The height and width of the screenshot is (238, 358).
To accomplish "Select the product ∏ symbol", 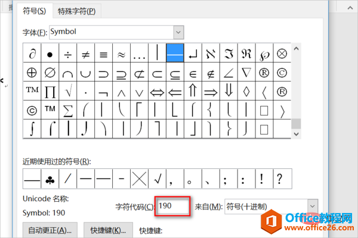I will (50, 91).
